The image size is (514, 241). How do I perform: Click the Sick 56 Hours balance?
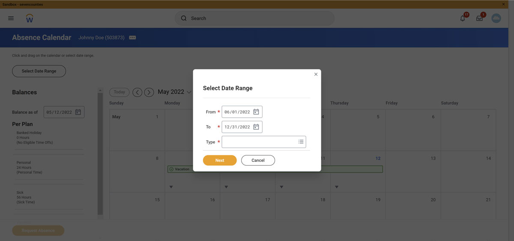coord(26,197)
